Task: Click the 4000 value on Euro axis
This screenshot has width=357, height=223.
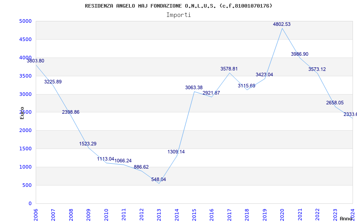Action: 25,58
